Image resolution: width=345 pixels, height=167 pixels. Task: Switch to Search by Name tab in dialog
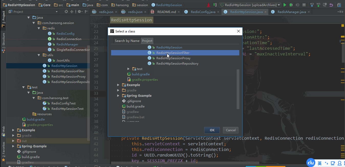[x=127, y=41]
